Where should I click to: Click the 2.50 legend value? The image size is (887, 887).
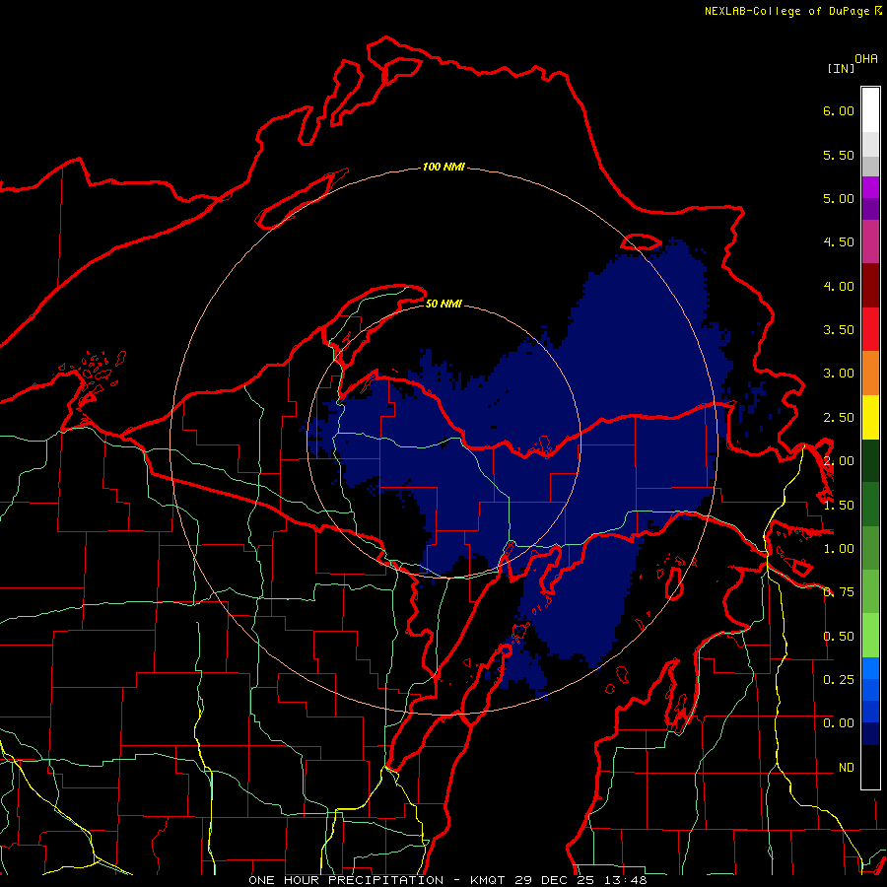839,418
